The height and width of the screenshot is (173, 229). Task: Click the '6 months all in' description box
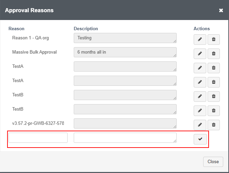[125, 52]
